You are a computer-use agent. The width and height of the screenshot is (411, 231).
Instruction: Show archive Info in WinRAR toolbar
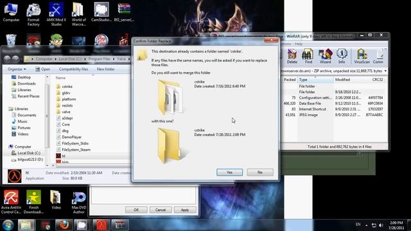click(342, 56)
